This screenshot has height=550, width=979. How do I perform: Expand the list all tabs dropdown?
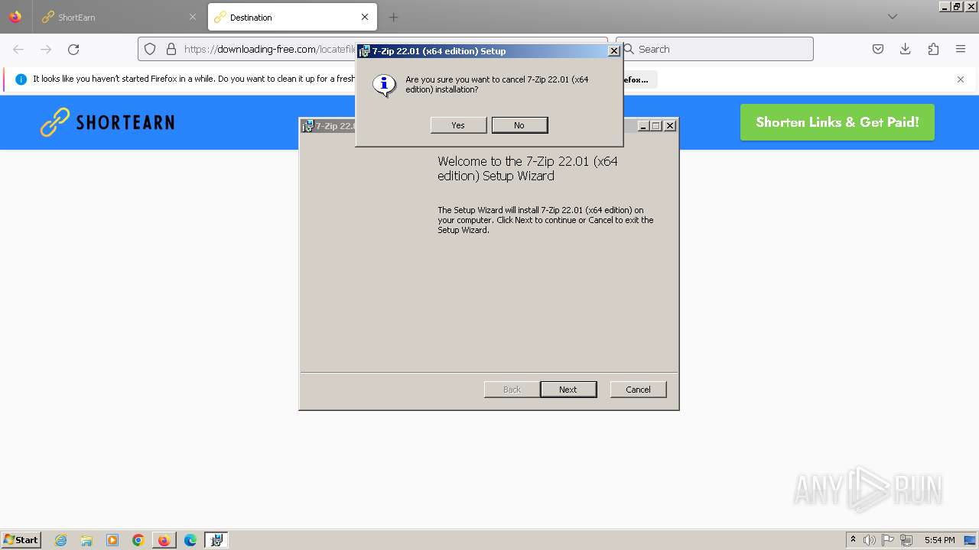coord(892,17)
